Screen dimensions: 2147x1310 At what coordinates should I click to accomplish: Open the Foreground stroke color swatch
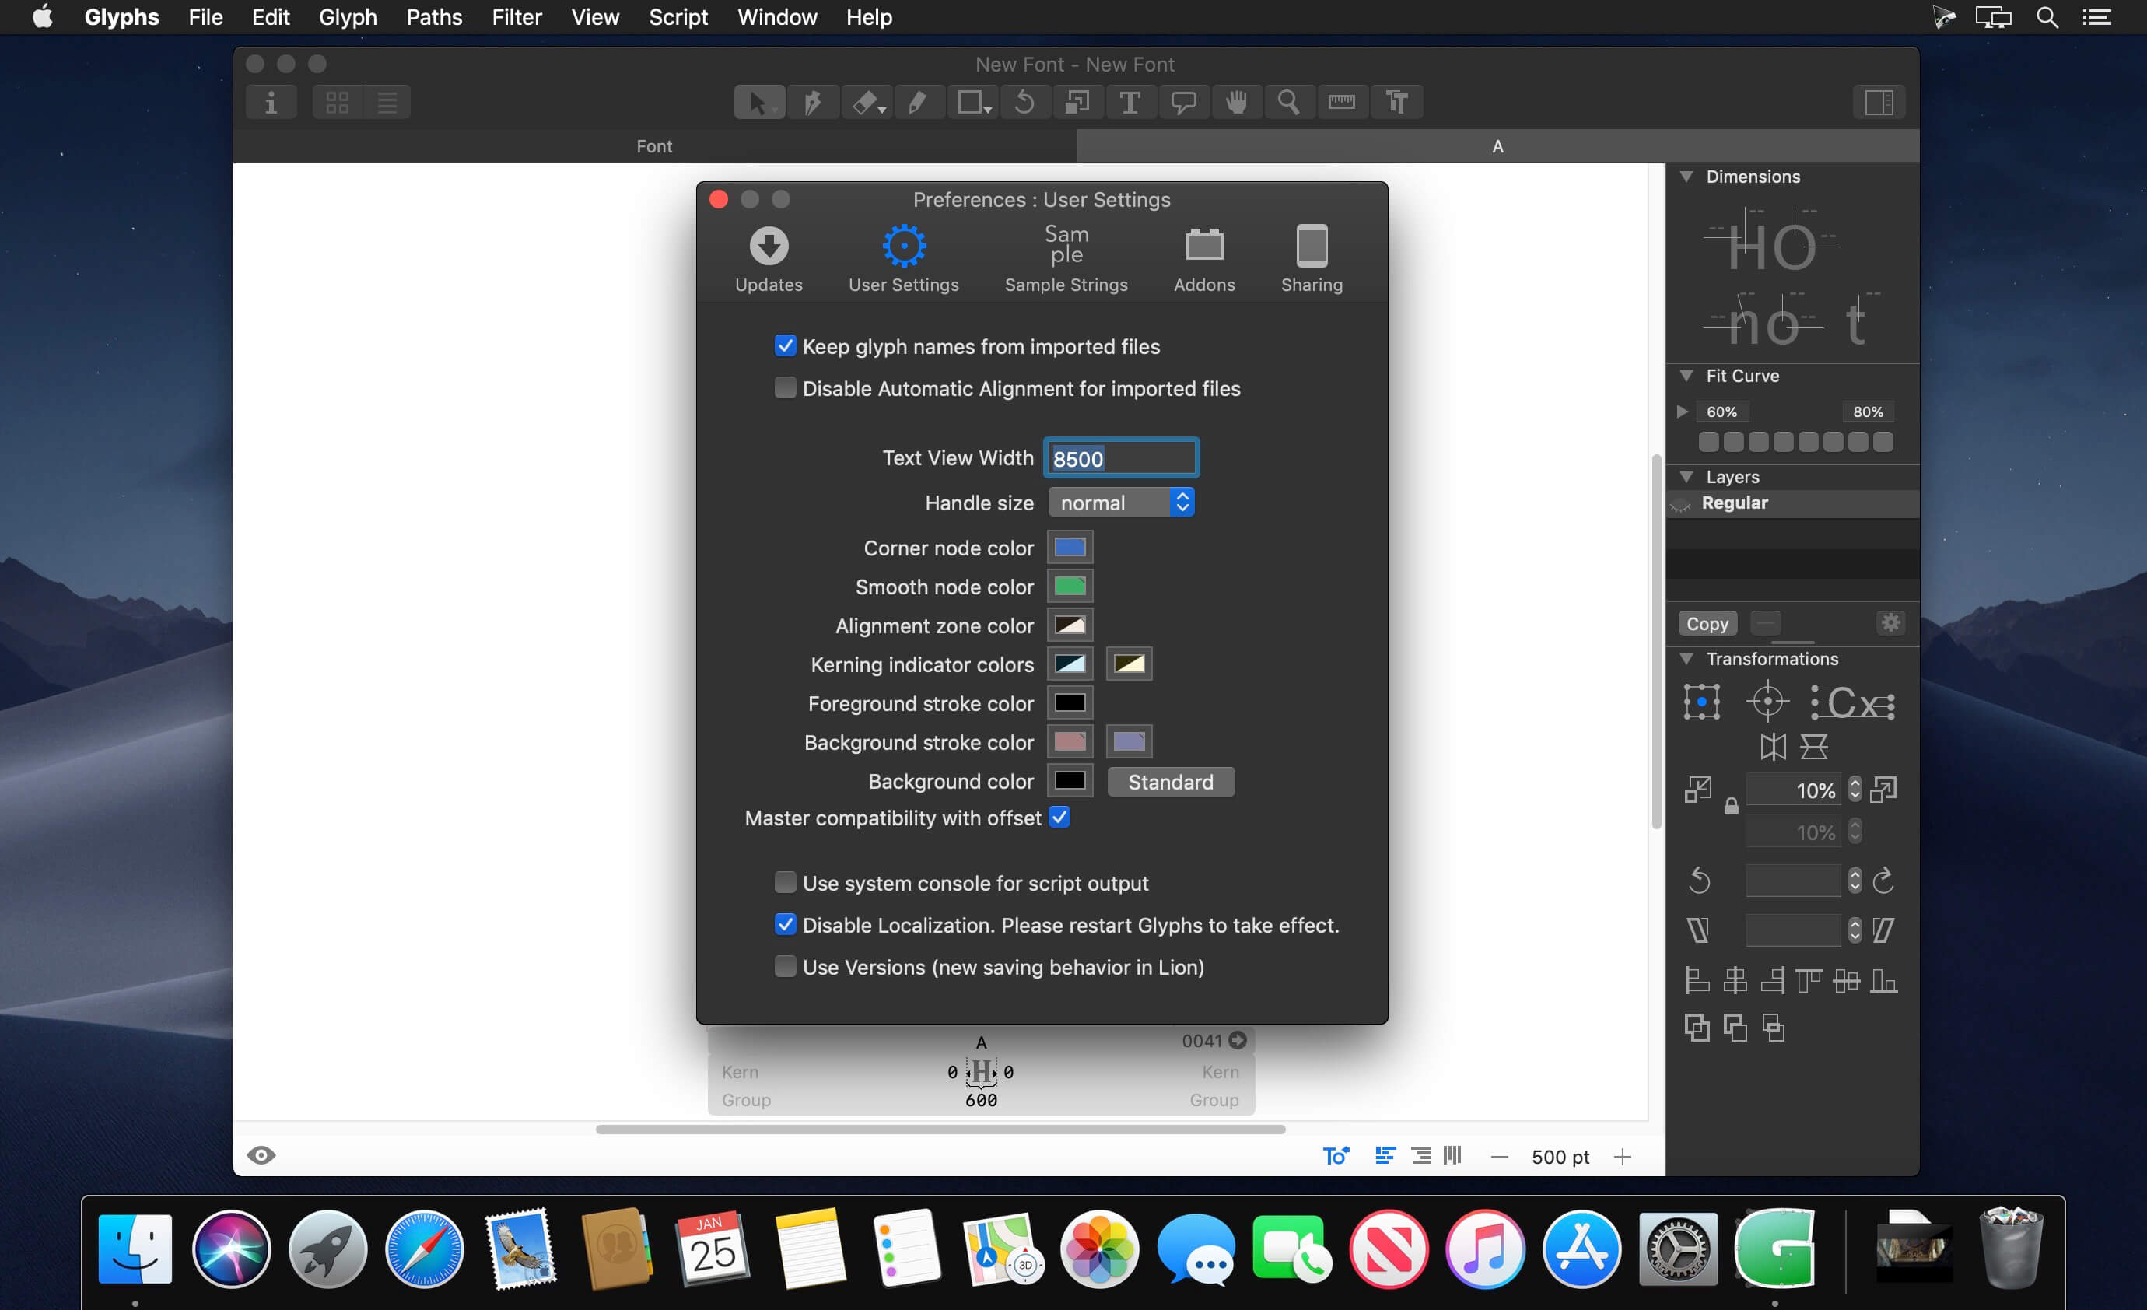click(1070, 702)
